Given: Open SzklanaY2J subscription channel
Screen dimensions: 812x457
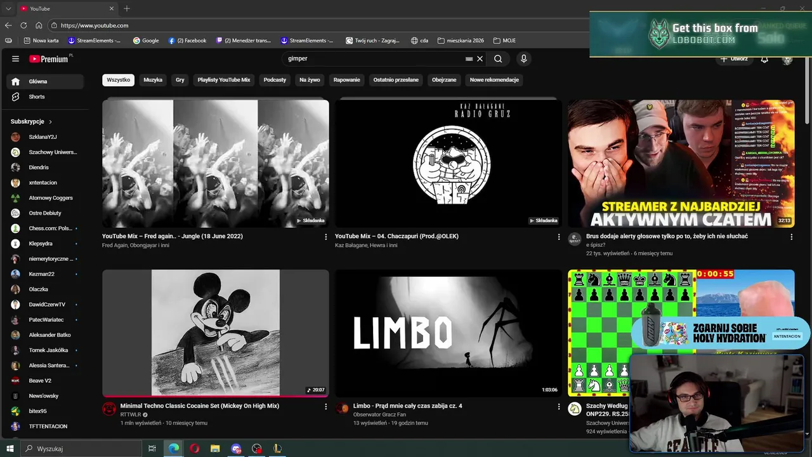Looking at the screenshot, I should pyautogui.click(x=45, y=137).
